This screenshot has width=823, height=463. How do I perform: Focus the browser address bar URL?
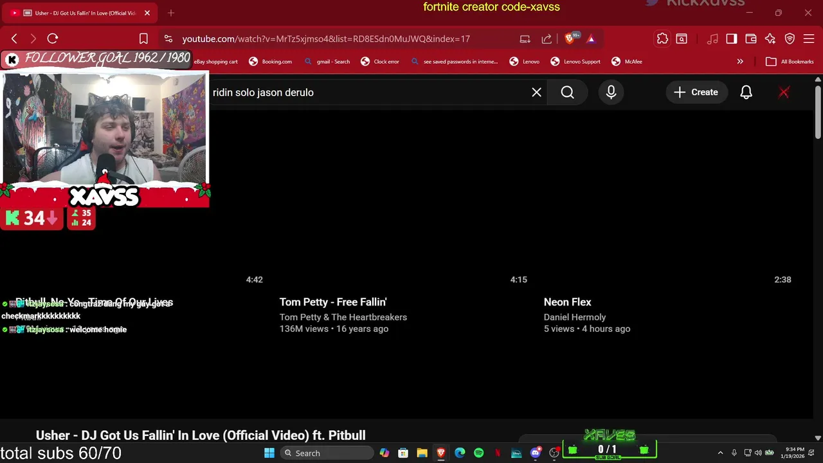coord(326,39)
